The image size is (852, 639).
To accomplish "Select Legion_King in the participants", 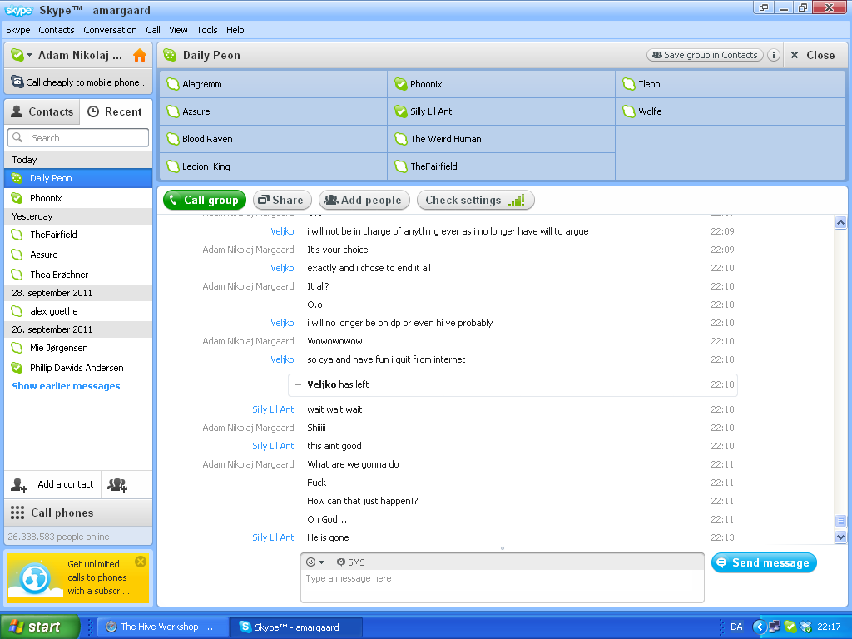I will pos(273,166).
